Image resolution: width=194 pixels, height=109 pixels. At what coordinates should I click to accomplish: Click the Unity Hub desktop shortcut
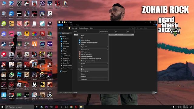point(50,15)
